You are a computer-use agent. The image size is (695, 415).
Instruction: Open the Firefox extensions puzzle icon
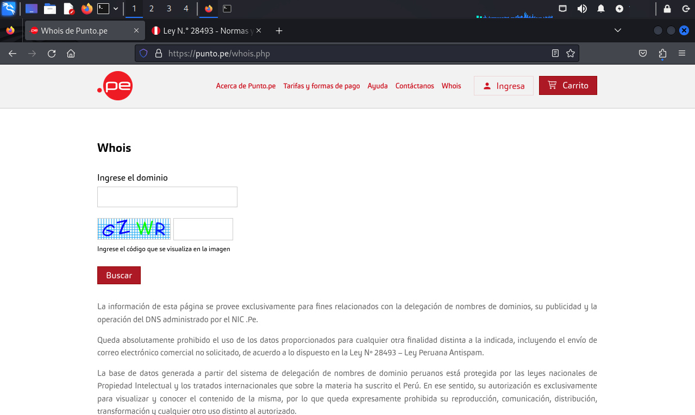(662, 53)
